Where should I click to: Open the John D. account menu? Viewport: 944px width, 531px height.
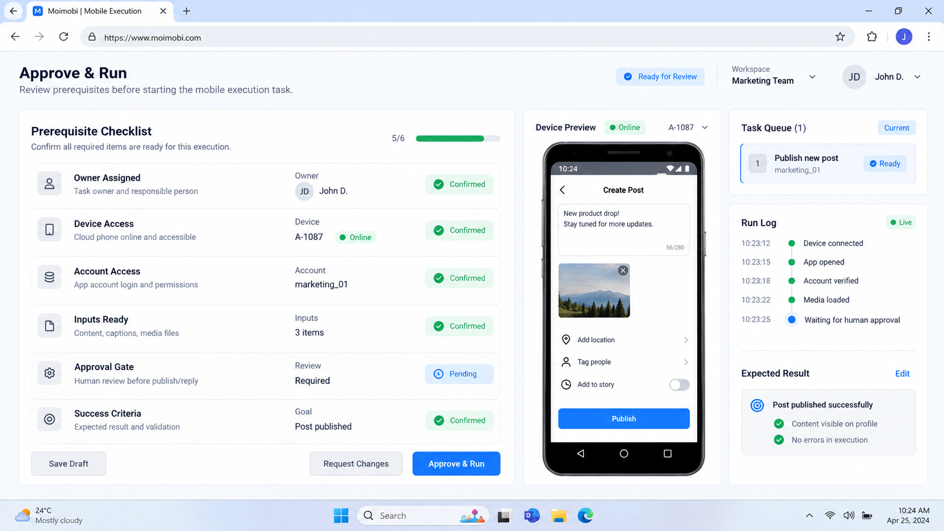882,77
